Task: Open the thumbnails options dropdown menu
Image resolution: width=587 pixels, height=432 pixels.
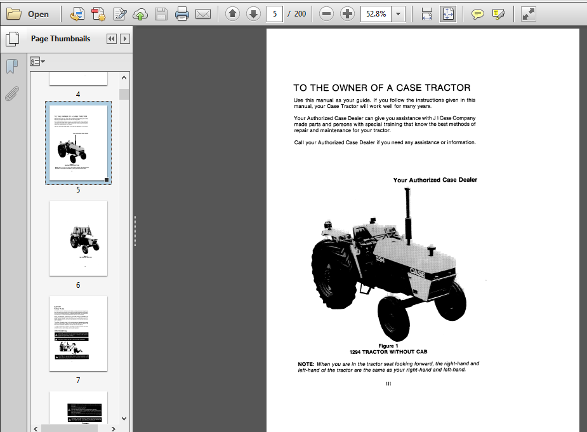Action: (x=37, y=62)
